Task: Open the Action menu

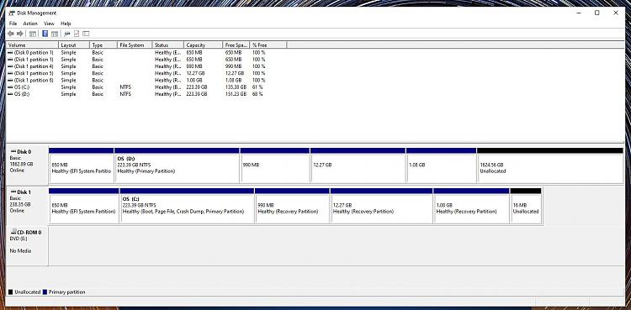Action: click(x=30, y=24)
